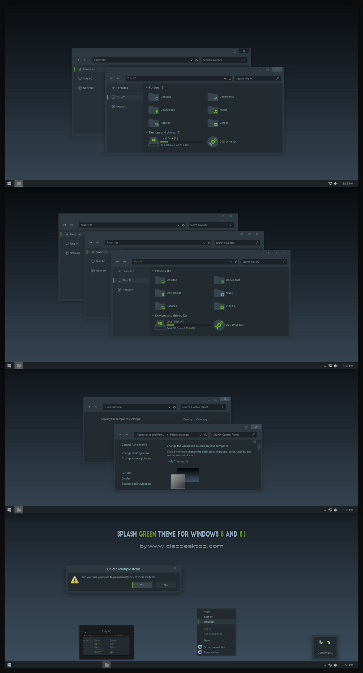Select Local Disk (C:) drive icon in second screenshot
This screenshot has width=363, height=673.
pyautogui.click(x=160, y=325)
